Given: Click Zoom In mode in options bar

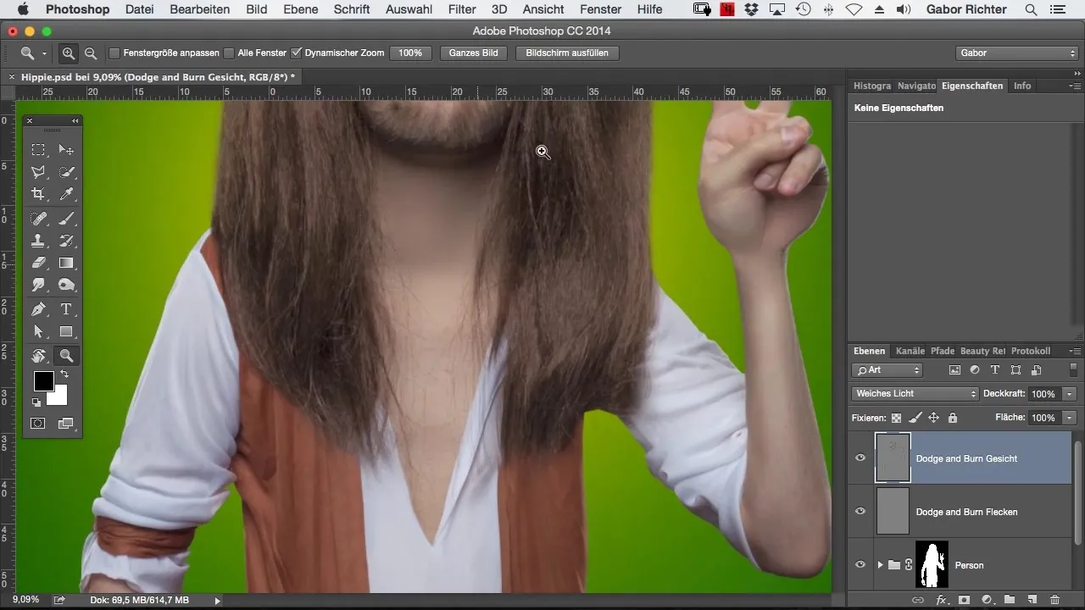Looking at the screenshot, I should click(69, 53).
